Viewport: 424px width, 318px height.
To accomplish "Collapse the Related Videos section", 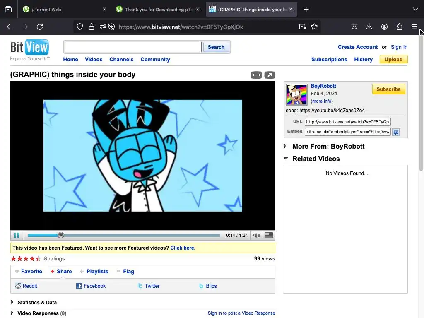I will click(286, 159).
